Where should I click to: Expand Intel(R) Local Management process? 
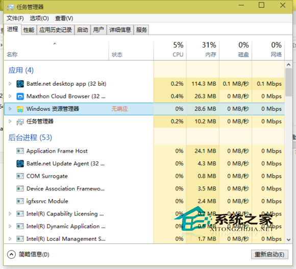click(x=10, y=239)
